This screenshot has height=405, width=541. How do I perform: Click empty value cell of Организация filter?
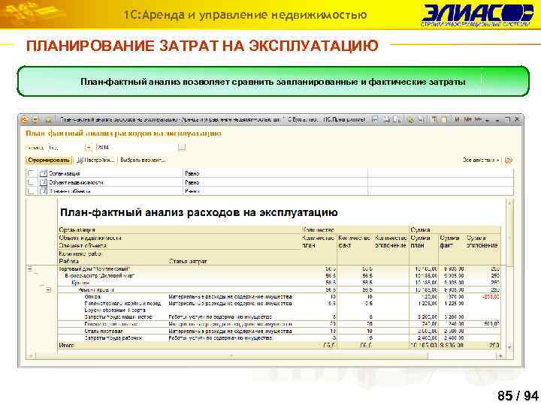(x=440, y=173)
